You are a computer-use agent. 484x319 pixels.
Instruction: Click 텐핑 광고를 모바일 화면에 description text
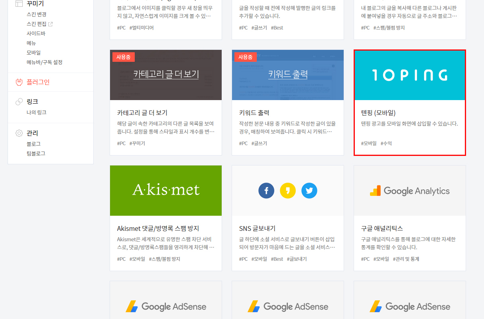click(x=409, y=124)
